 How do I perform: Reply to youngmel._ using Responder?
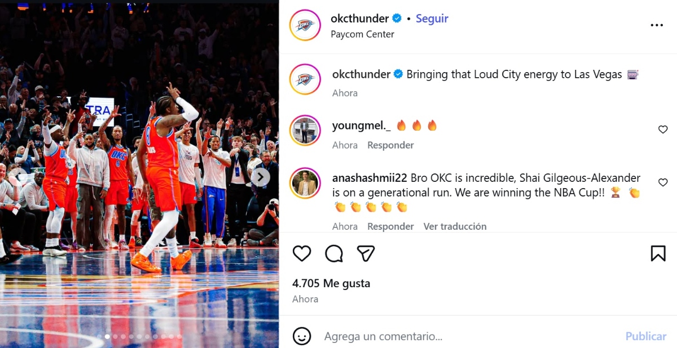coord(390,145)
